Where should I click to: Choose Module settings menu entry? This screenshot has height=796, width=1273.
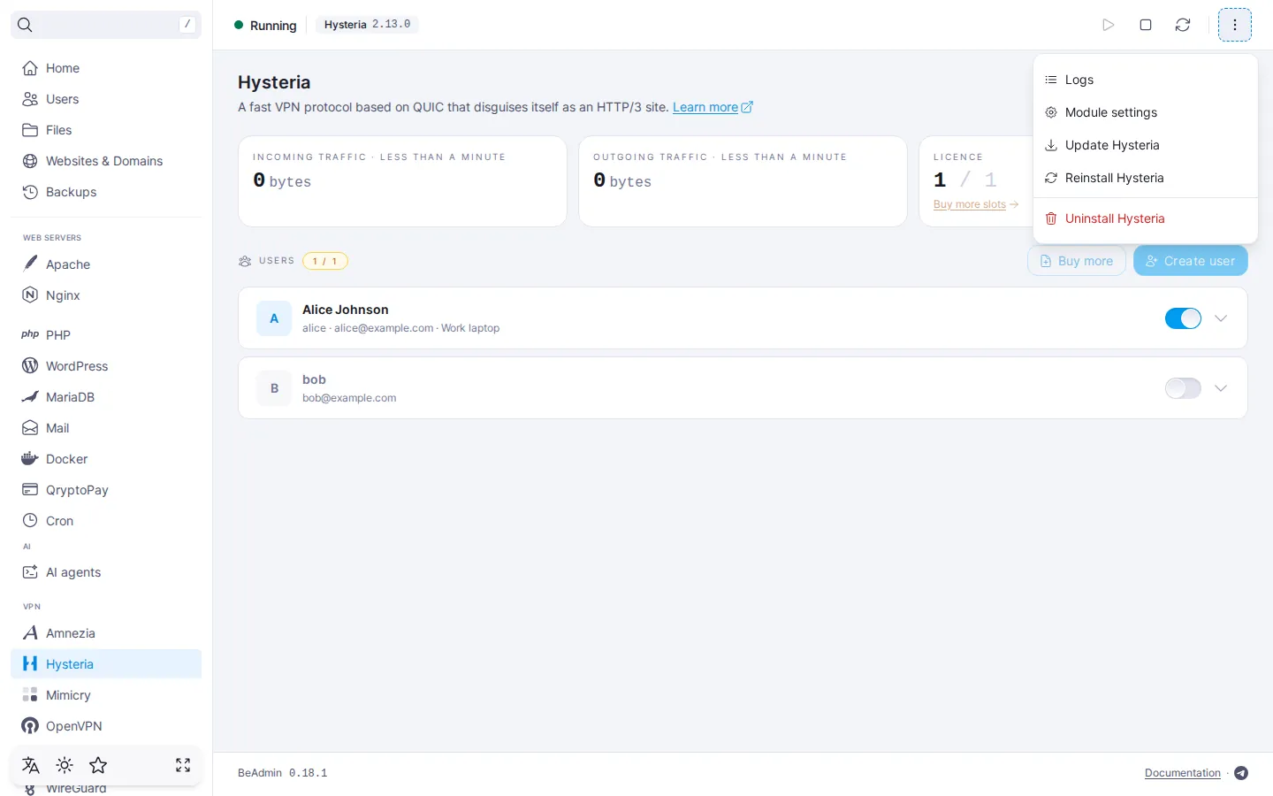[x=1146, y=112]
